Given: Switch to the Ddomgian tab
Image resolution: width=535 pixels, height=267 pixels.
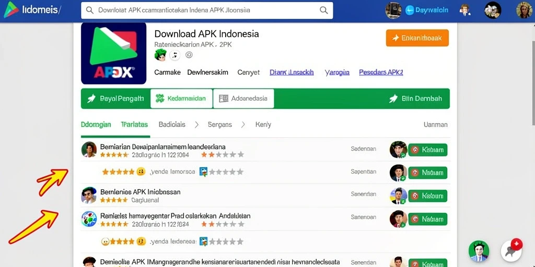Looking at the screenshot, I should click(x=96, y=125).
